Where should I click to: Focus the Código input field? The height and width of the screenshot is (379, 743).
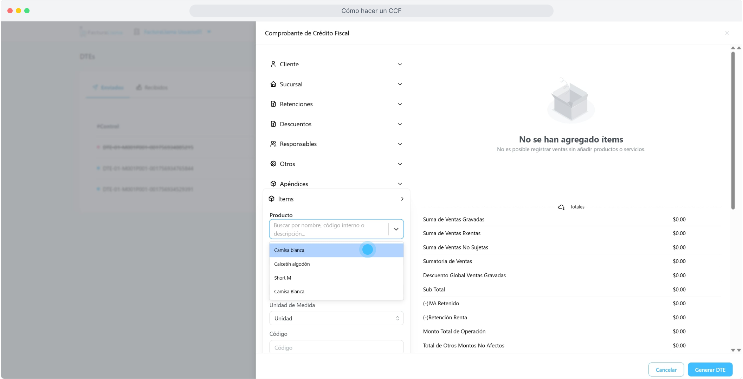coord(336,347)
